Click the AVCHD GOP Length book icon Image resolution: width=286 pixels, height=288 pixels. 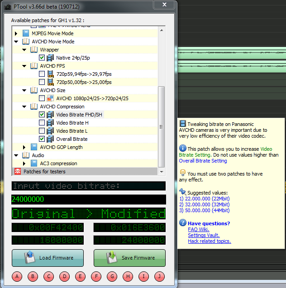34,147
